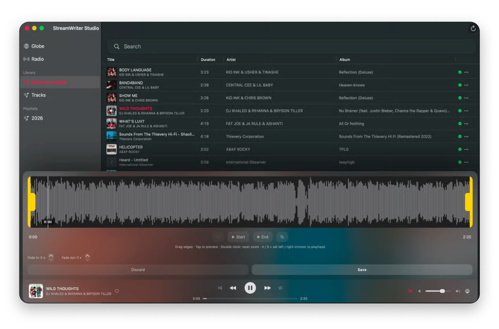This screenshot has height=329, width=499.
Task: Click the refresh icon in the top corner
Action: [473, 28]
